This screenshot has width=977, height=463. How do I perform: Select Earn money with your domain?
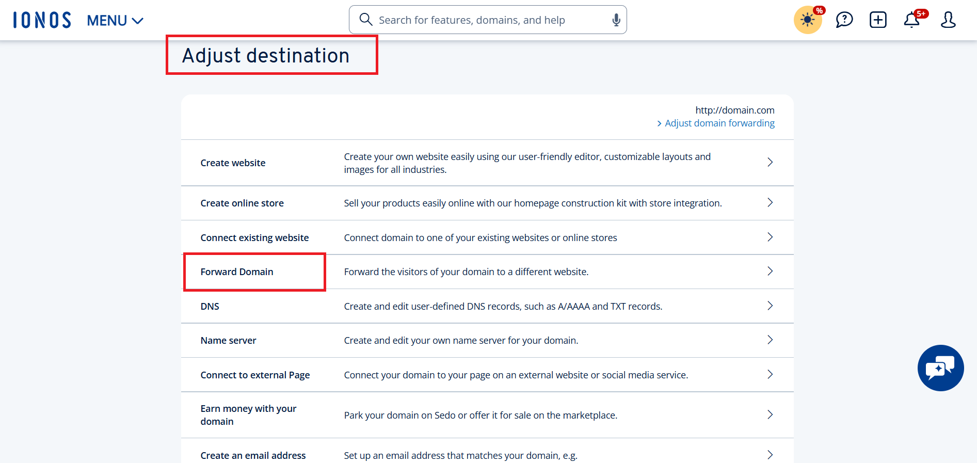(x=248, y=415)
